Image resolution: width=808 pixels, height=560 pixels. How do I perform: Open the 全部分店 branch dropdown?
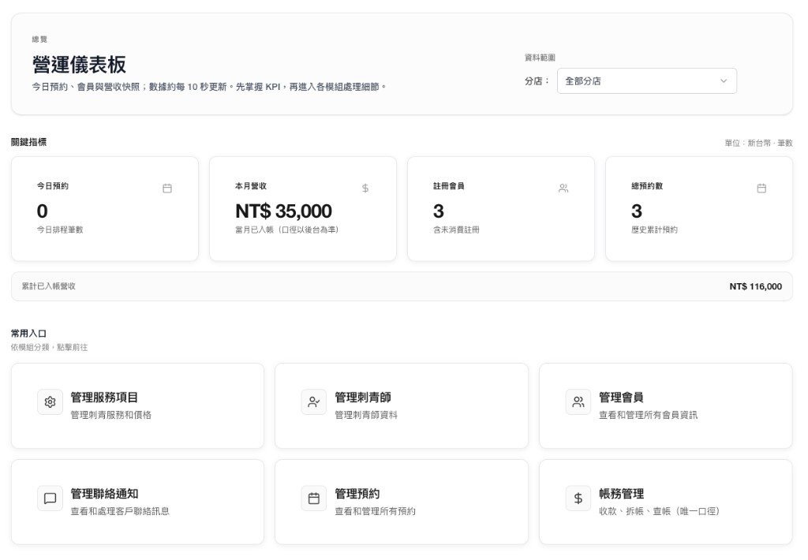click(647, 80)
